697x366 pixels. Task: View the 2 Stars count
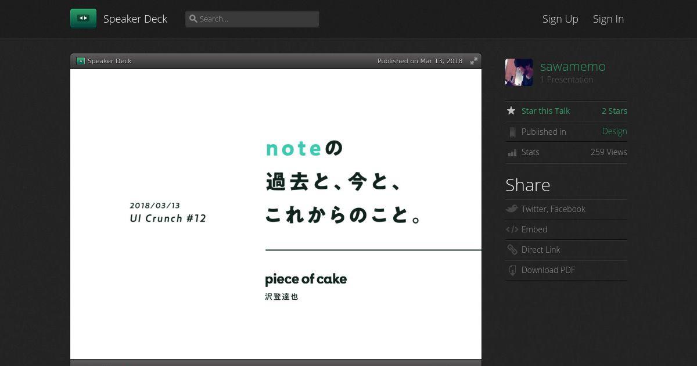click(615, 111)
